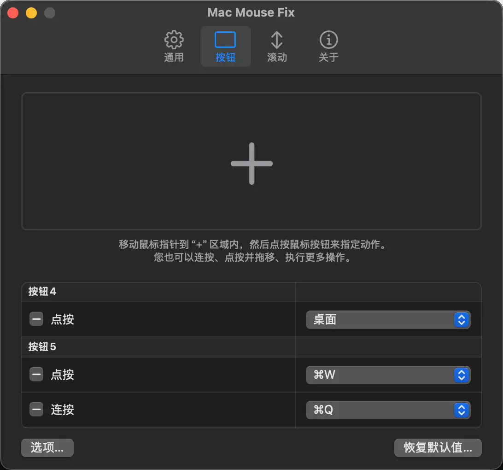Open the 通用 general settings gear icon

point(174,41)
